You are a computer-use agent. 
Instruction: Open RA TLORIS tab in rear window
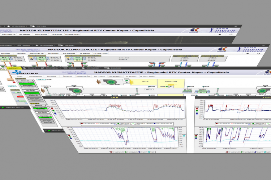(x=25, y=35)
